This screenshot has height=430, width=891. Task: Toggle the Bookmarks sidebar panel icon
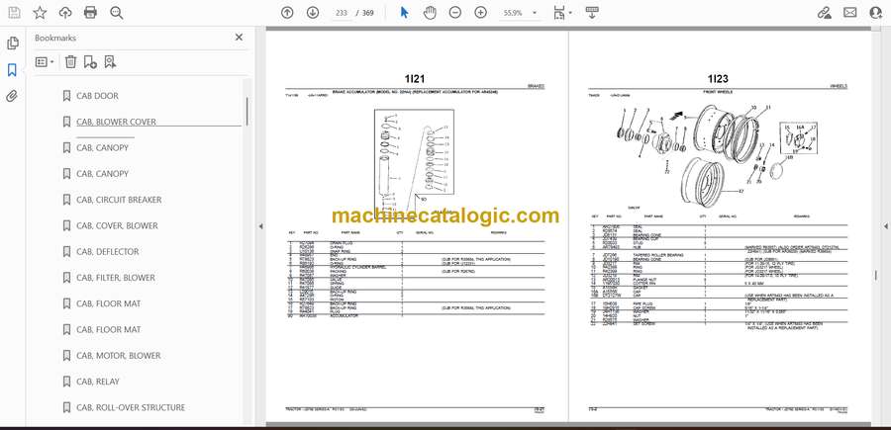[12, 70]
